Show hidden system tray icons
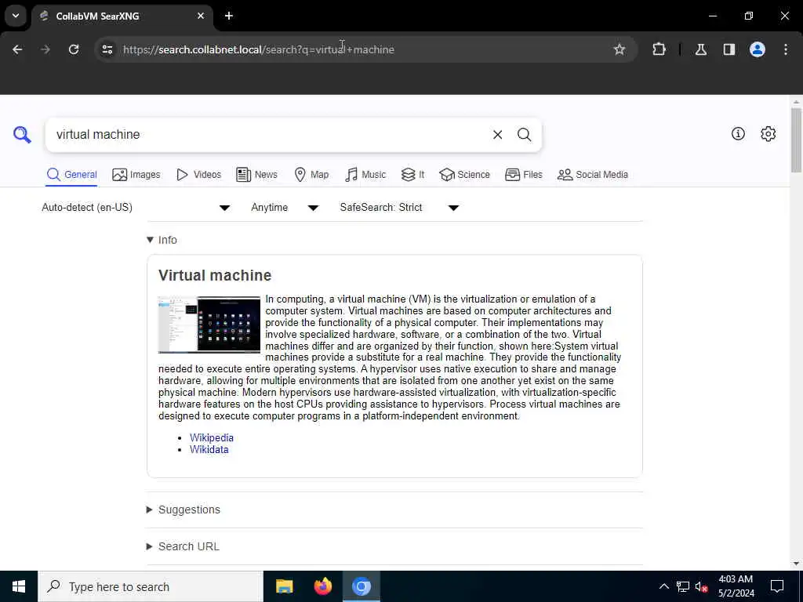This screenshot has width=803, height=602. (x=663, y=586)
